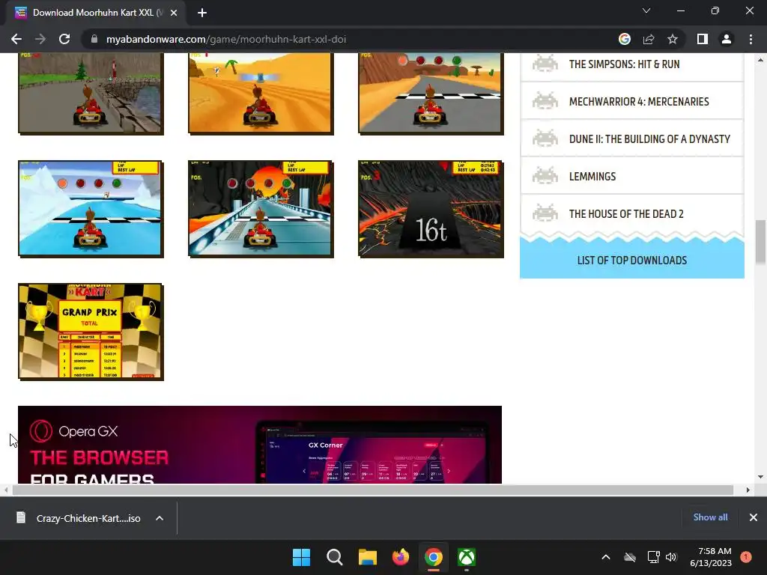Click Show all downloads
This screenshot has height=575, width=767.
click(710, 517)
